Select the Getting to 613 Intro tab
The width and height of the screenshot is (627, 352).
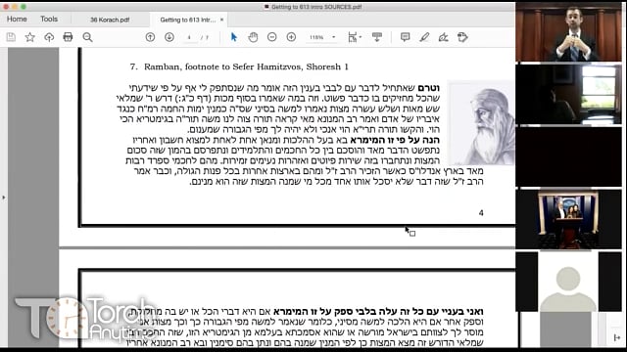[x=187, y=20]
